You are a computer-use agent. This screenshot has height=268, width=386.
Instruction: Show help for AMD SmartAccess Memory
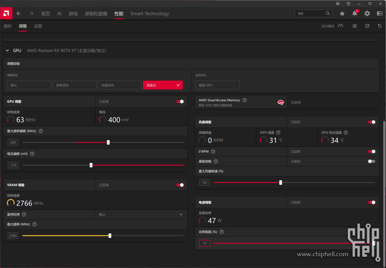click(x=245, y=100)
